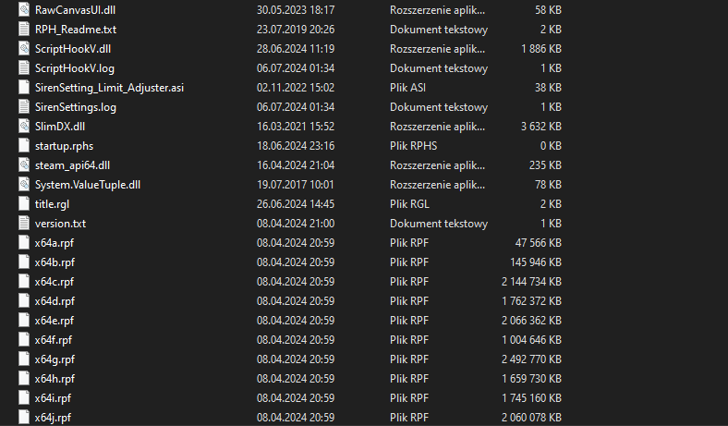Image resolution: width=728 pixels, height=426 pixels.
Task: Click the steam_api64.dll file icon
Action: click(24, 164)
